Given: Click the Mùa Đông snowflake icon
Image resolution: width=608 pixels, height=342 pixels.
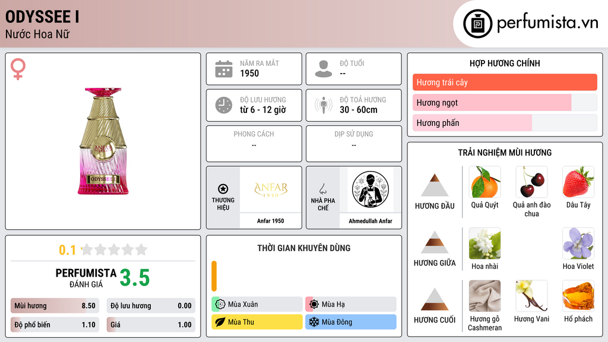Looking at the screenshot, I should [x=314, y=322].
